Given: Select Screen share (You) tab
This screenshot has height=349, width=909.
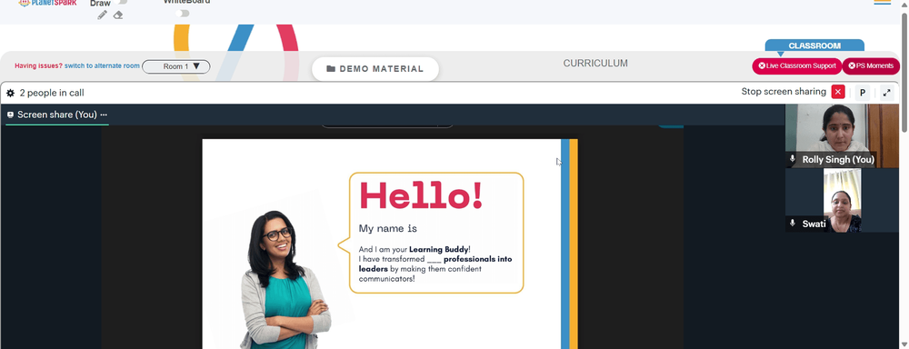Looking at the screenshot, I should point(56,115).
